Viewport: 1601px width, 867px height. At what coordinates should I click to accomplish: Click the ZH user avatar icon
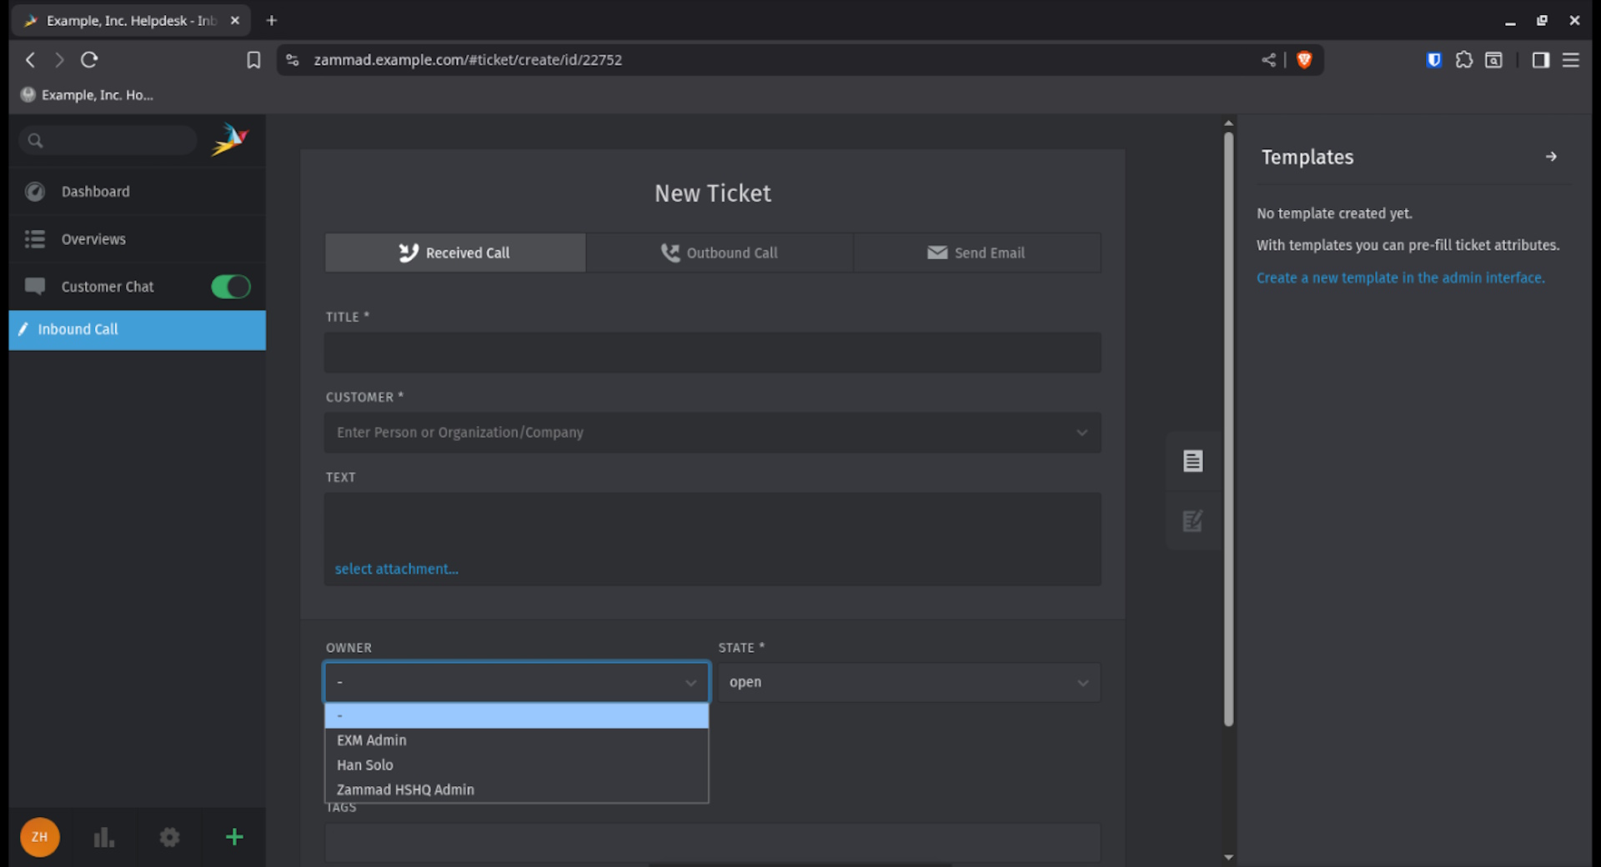39,837
